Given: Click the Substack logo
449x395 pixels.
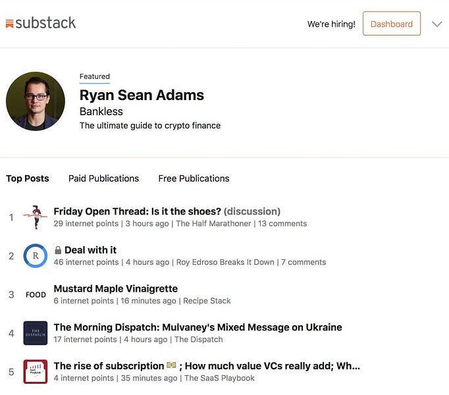Looking at the screenshot, I should point(41,23).
